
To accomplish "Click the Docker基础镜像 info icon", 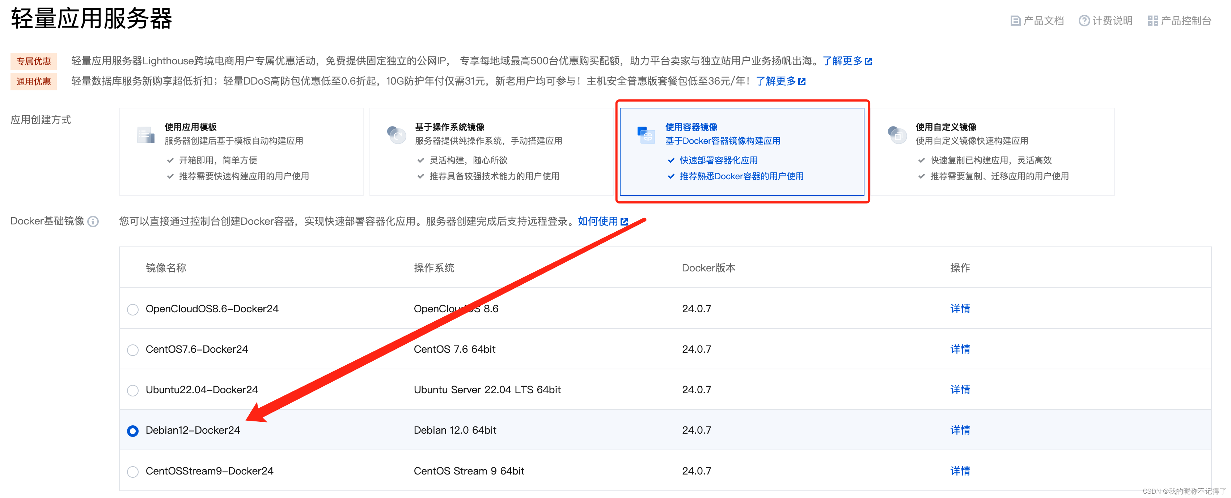I will click(94, 222).
